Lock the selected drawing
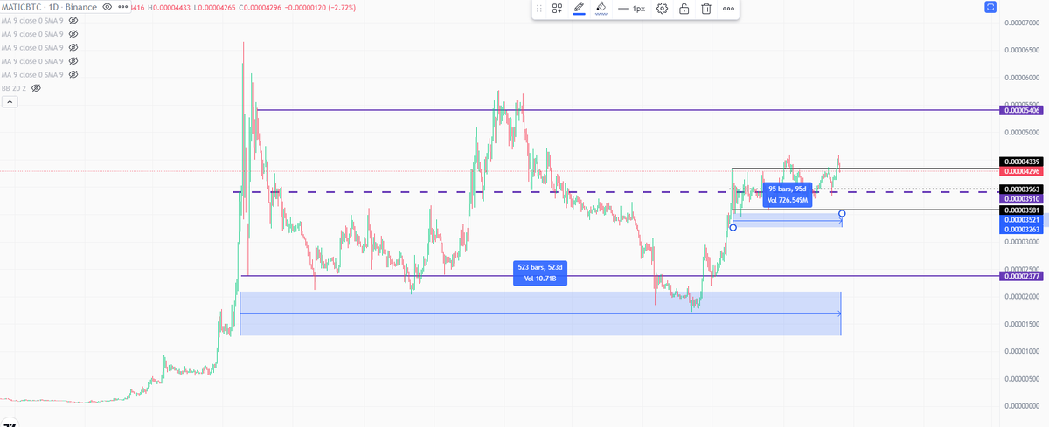The width and height of the screenshot is (1049, 427). point(684,9)
